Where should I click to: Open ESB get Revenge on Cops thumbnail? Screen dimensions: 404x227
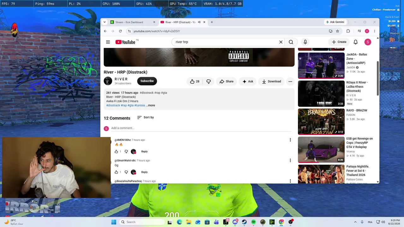(321, 149)
